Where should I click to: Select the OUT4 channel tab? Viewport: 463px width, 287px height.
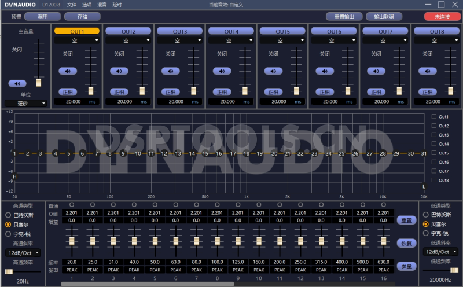pyautogui.click(x=231, y=31)
